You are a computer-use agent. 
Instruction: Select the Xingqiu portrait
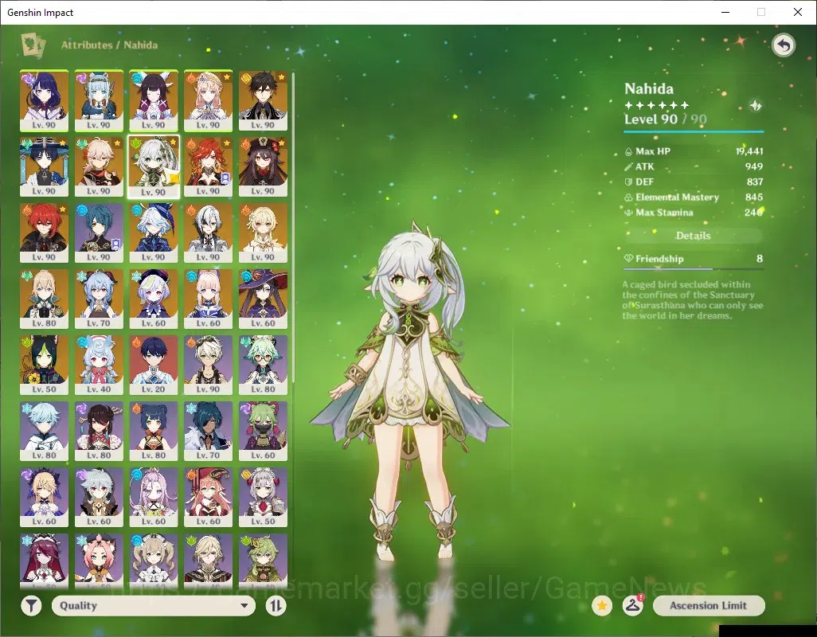tap(99, 233)
